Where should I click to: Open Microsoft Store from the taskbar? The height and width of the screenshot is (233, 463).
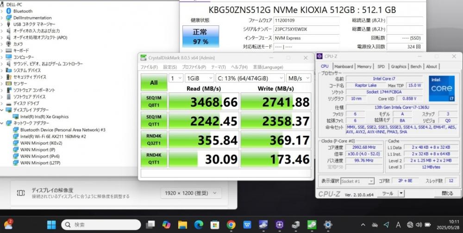tap(215, 225)
